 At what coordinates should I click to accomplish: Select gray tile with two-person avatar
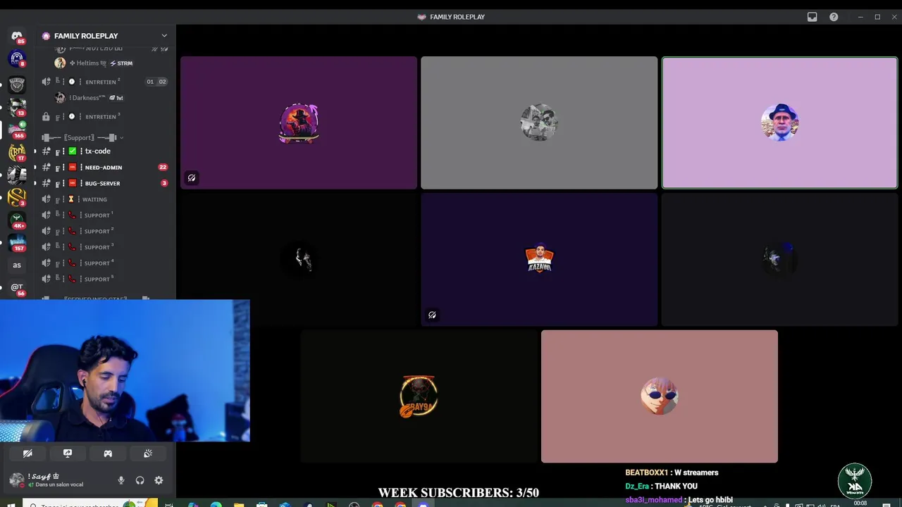(539, 123)
